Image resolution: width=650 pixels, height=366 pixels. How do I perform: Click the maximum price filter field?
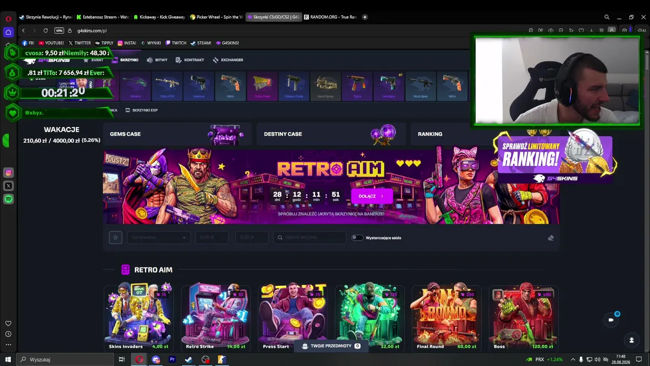251,237
